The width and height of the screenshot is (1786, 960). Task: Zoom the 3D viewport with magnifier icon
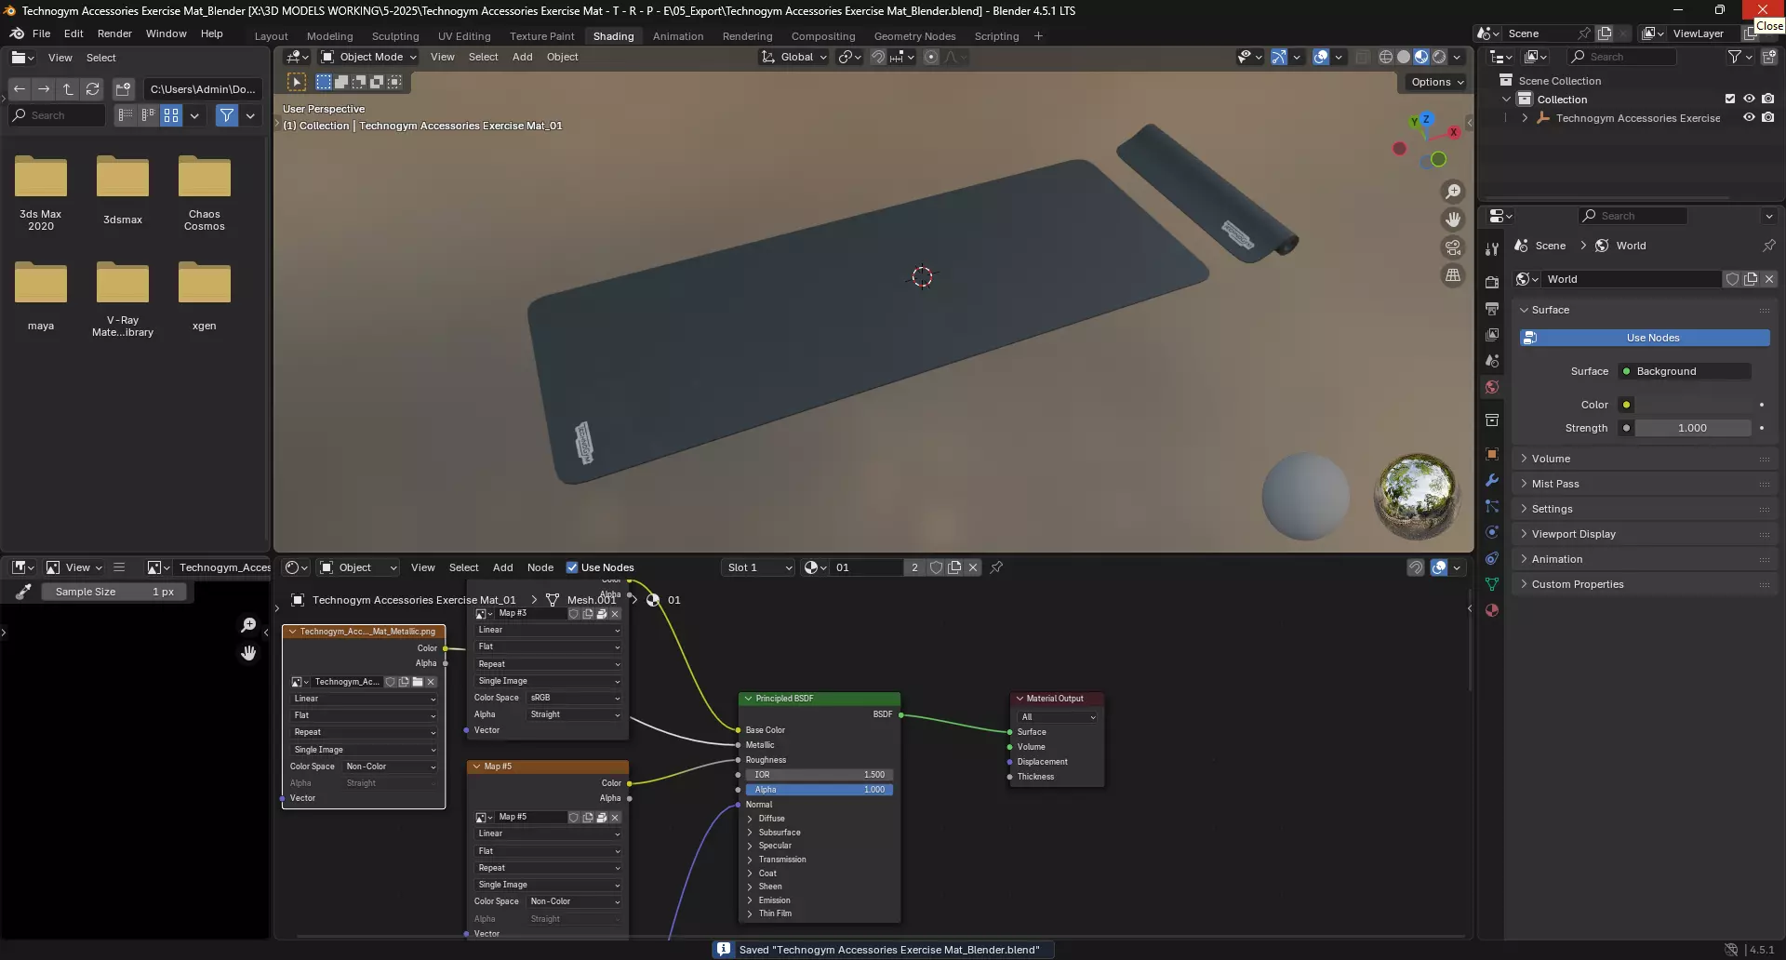[x=1453, y=192]
